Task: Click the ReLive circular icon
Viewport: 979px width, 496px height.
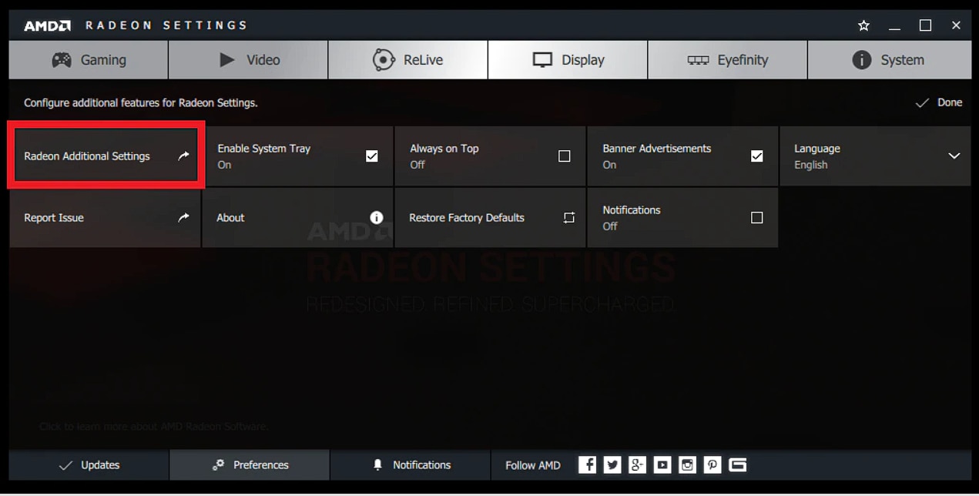Action: 384,60
